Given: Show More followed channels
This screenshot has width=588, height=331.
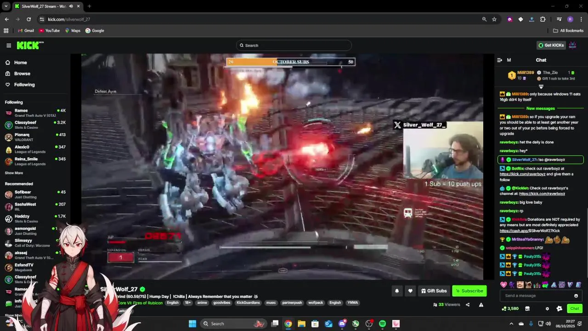Looking at the screenshot, I should [14, 173].
